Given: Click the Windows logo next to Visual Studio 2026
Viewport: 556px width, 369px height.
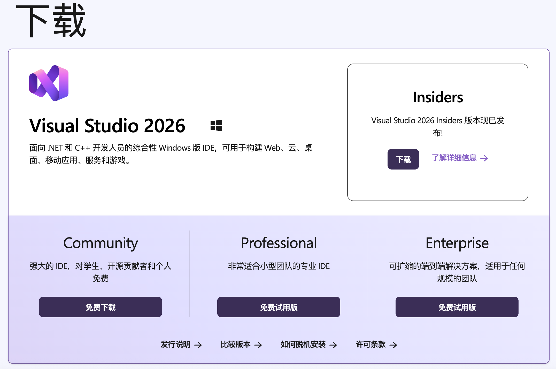Looking at the screenshot, I should point(217,126).
